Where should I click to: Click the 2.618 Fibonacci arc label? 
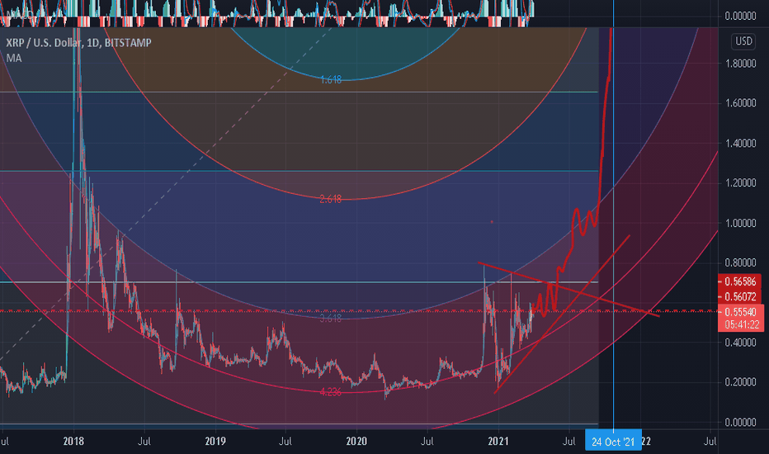(x=330, y=199)
